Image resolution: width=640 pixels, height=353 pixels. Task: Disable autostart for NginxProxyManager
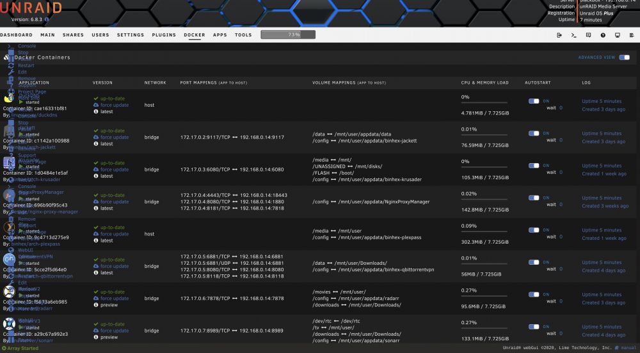coord(534,198)
